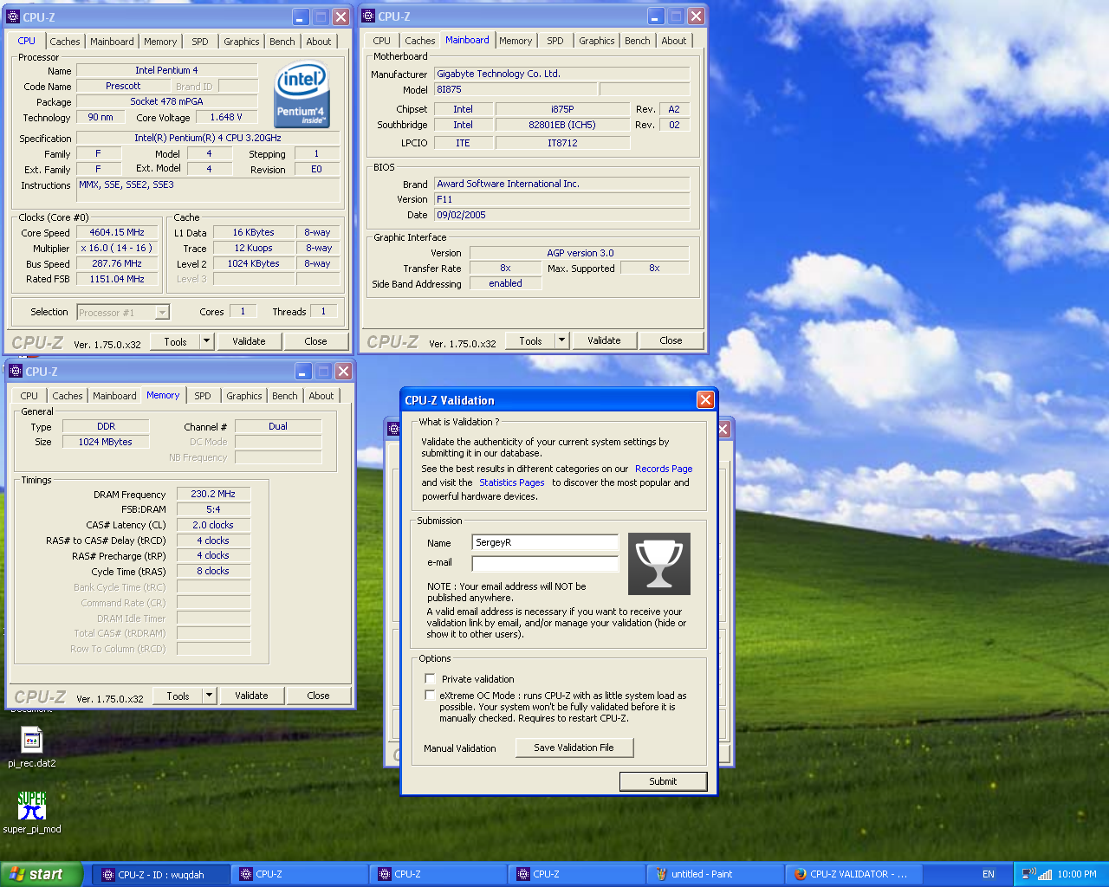Click the Rated FSB value 1151.04 MHz

click(117, 279)
